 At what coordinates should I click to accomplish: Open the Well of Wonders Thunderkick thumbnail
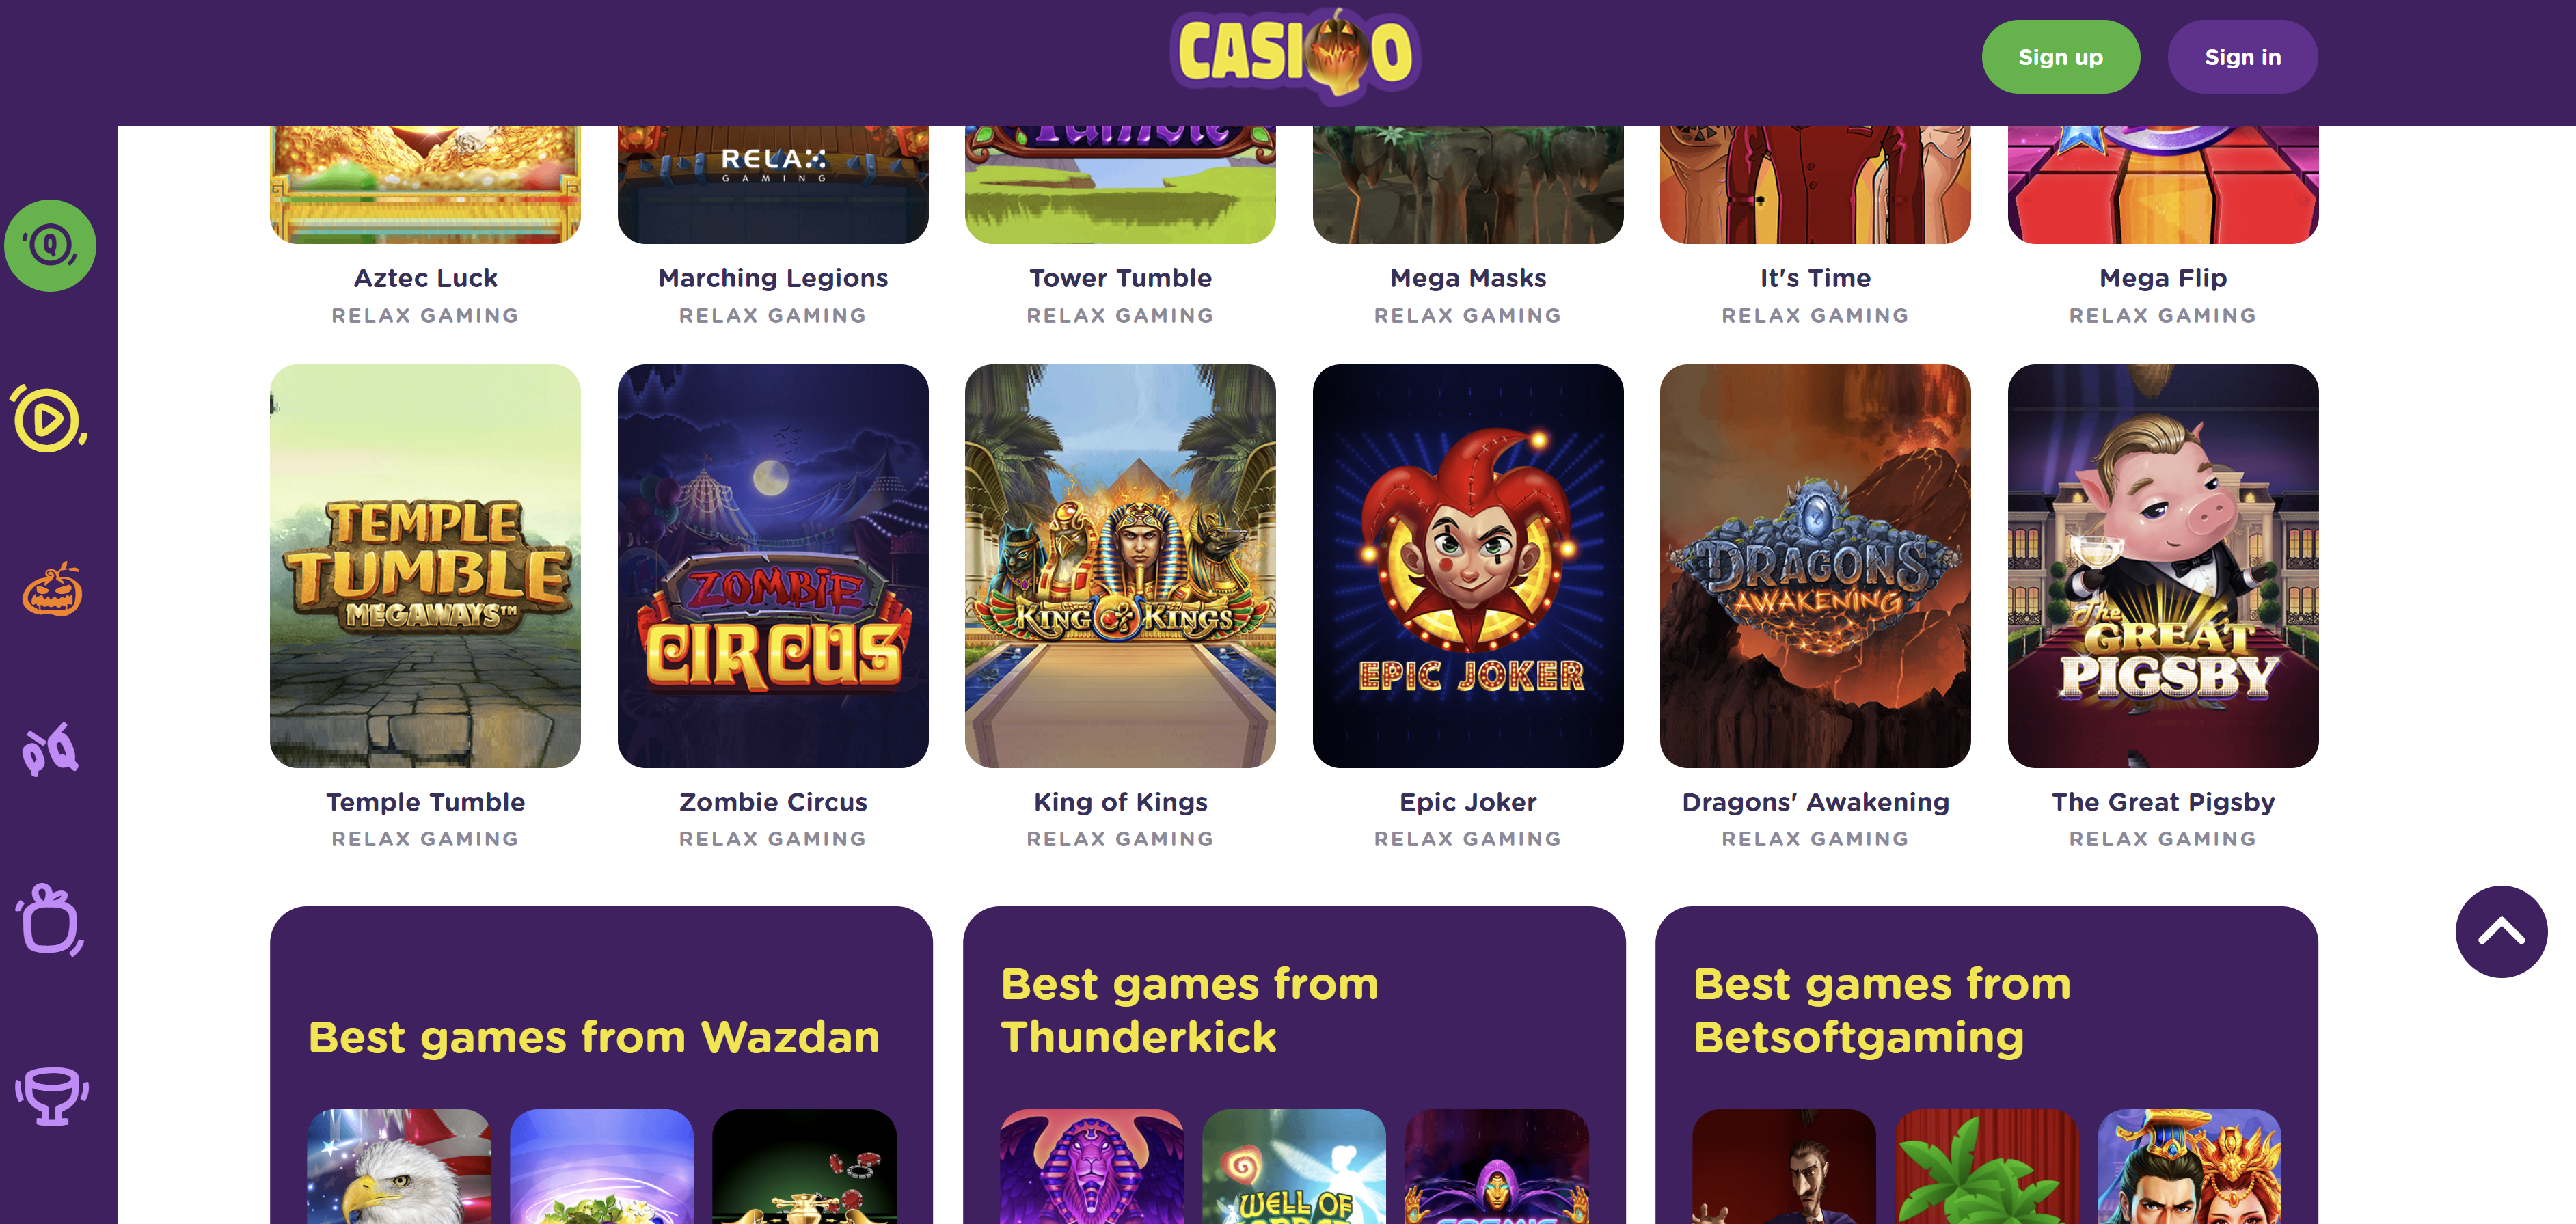[x=1294, y=1166]
